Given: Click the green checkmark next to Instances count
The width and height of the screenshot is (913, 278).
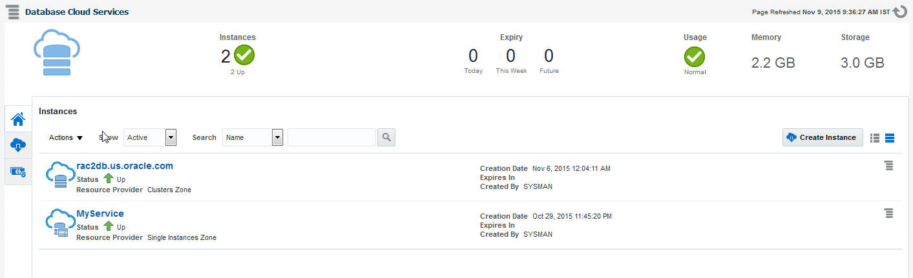Looking at the screenshot, I should coord(244,55).
